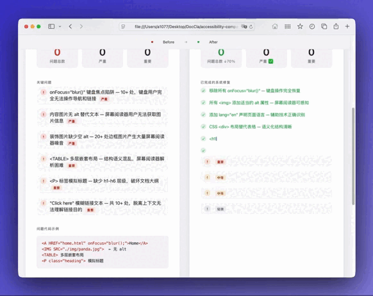Viewport: 373px width, 296px height.
Task: Click the <P class="heading"> code line
Action: pyautogui.click(x=72, y=261)
